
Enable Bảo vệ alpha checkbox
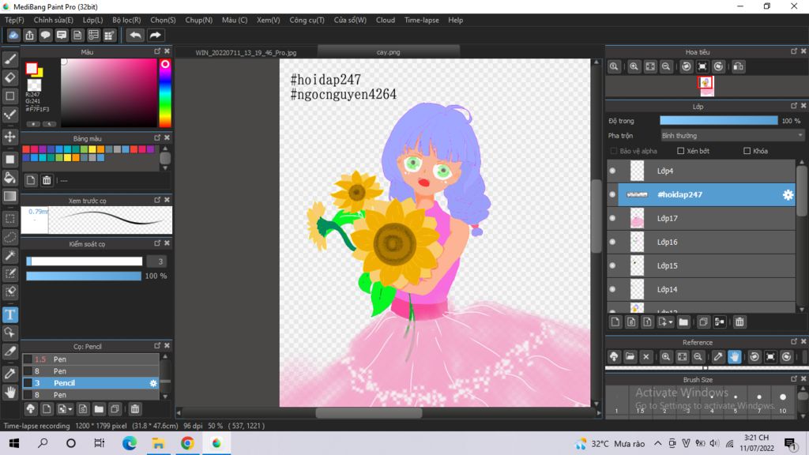coord(613,151)
